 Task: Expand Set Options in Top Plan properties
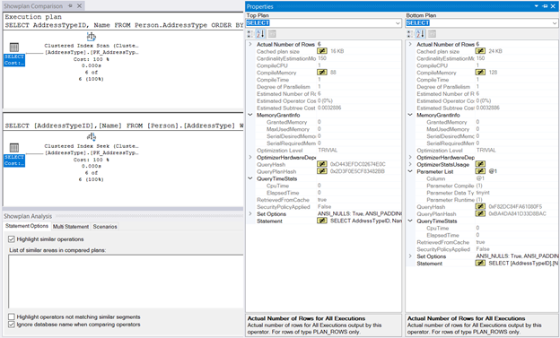click(x=250, y=213)
